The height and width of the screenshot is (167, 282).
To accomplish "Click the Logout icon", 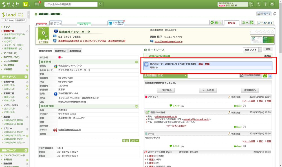I will tap(251, 4).
